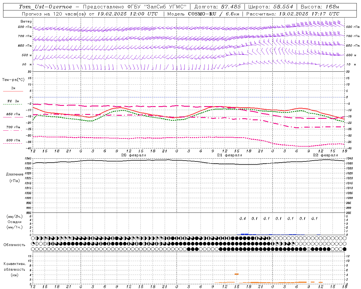Click the 20 февраля date label

(134, 155)
